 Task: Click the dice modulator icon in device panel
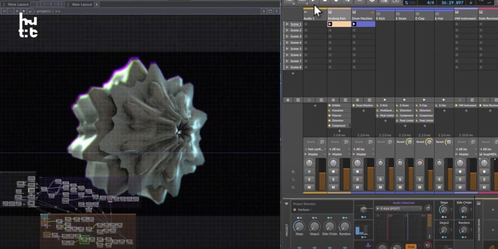pyautogui.click(x=363, y=210)
